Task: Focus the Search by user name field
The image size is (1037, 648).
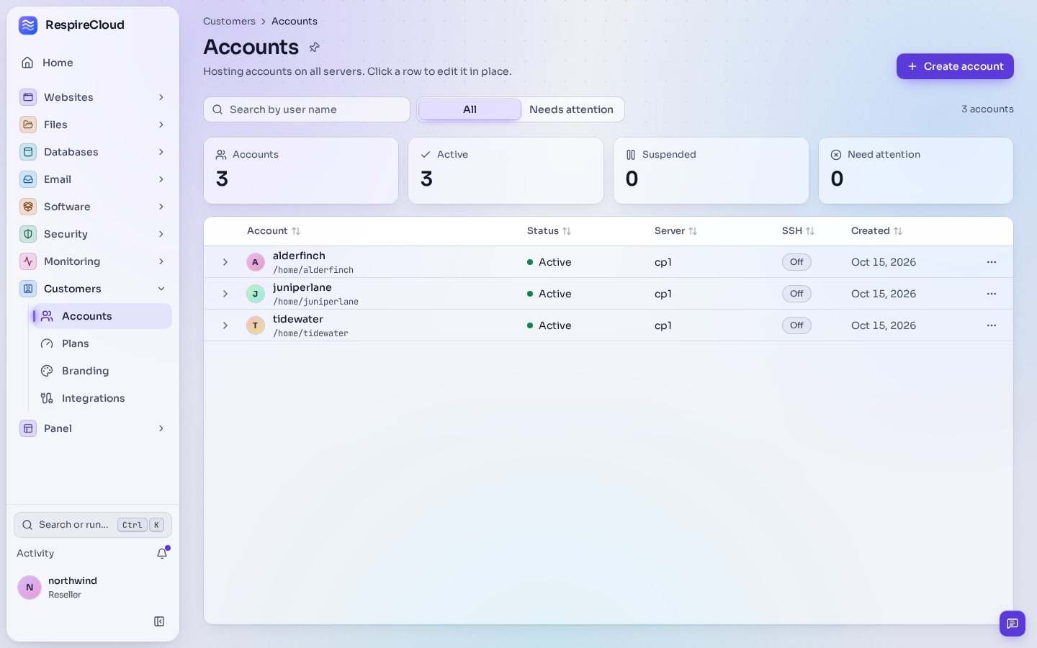Action: click(307, 109)
